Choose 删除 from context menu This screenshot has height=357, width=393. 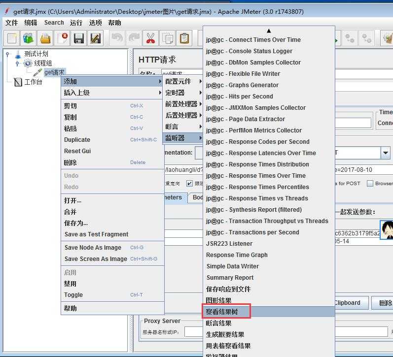tap(112, 162)
